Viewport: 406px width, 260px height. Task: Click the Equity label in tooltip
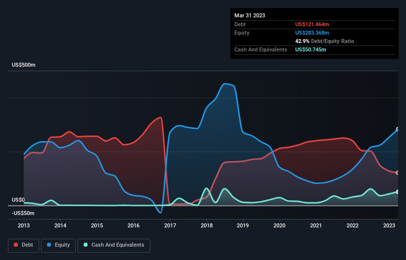click(242, 33)
